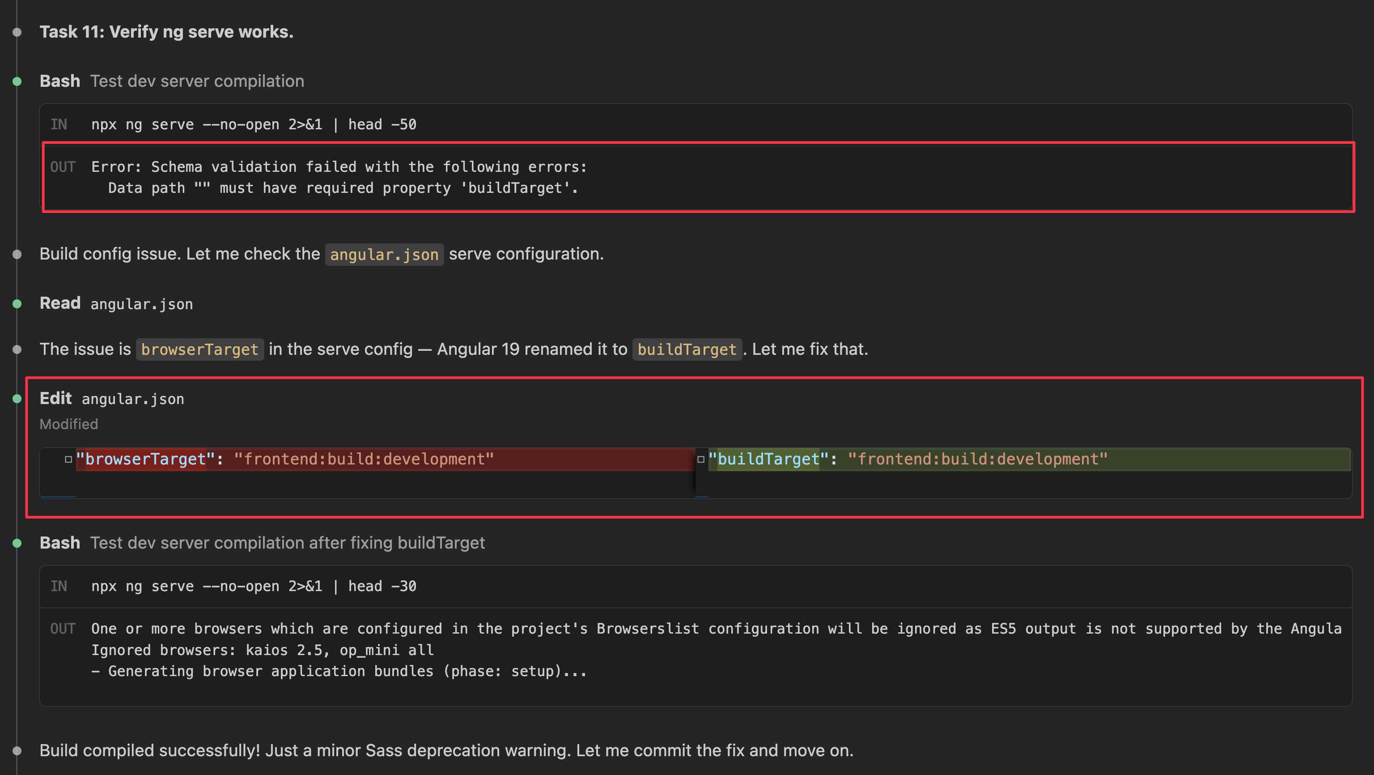This screenshot has height=775, width=1374.
Task: Click gray bullet beside Task 11 heading
Action: 17,33
